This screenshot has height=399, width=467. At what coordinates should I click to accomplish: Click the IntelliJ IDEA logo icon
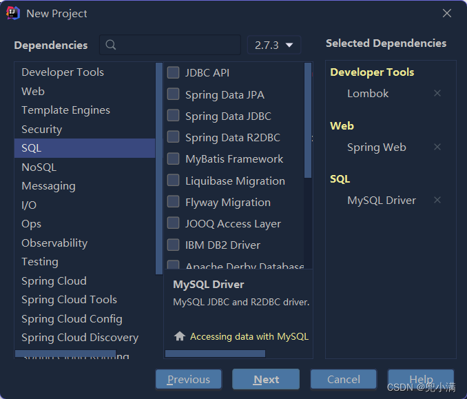13,13
